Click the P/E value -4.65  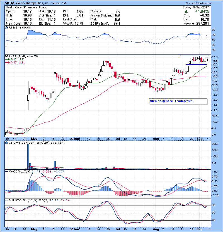tap(79, 11)
